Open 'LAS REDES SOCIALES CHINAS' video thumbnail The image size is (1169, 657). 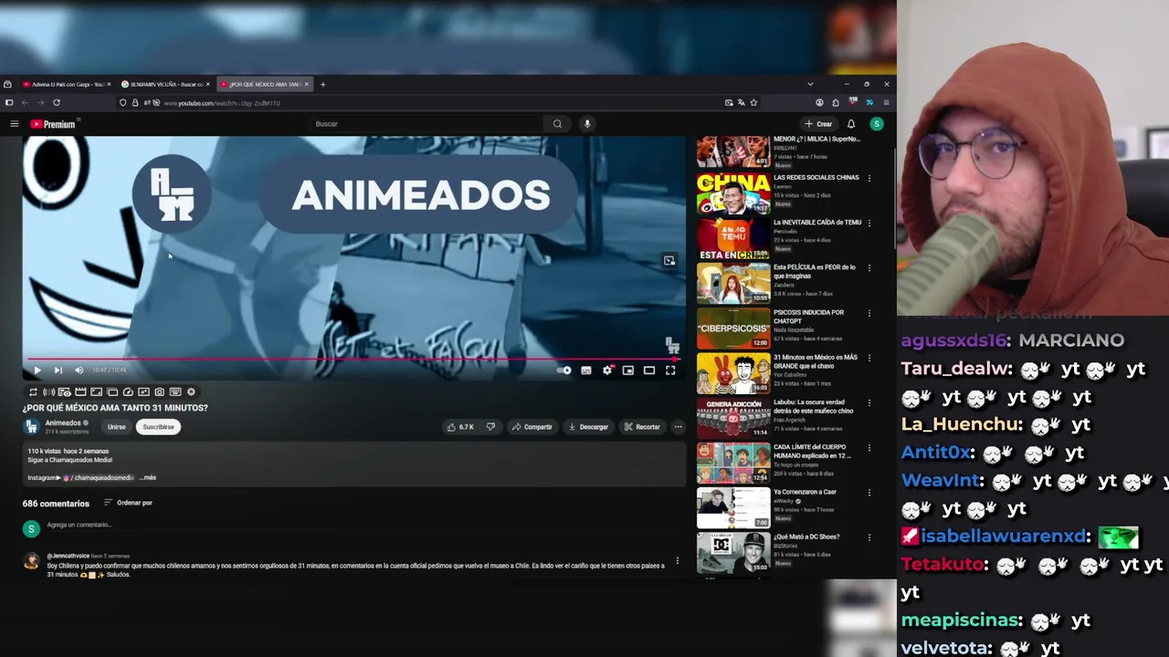pyautogui.click(x=733, y=194)
